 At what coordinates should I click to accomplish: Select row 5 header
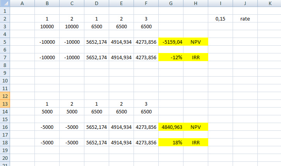4,42
